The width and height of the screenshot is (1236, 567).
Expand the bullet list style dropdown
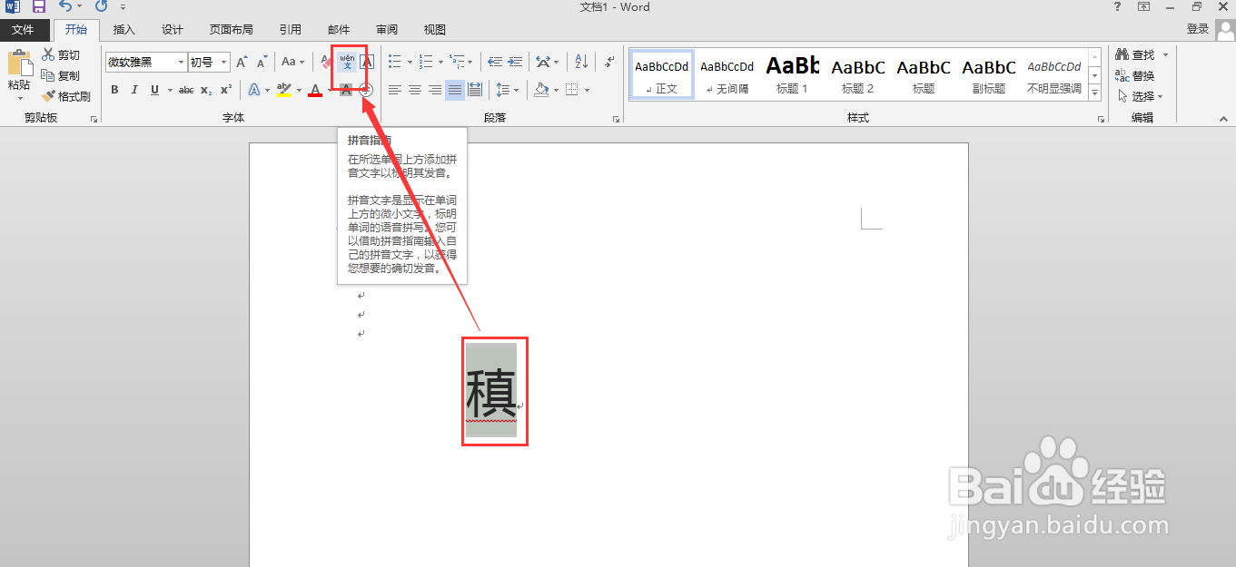[410, 62]
